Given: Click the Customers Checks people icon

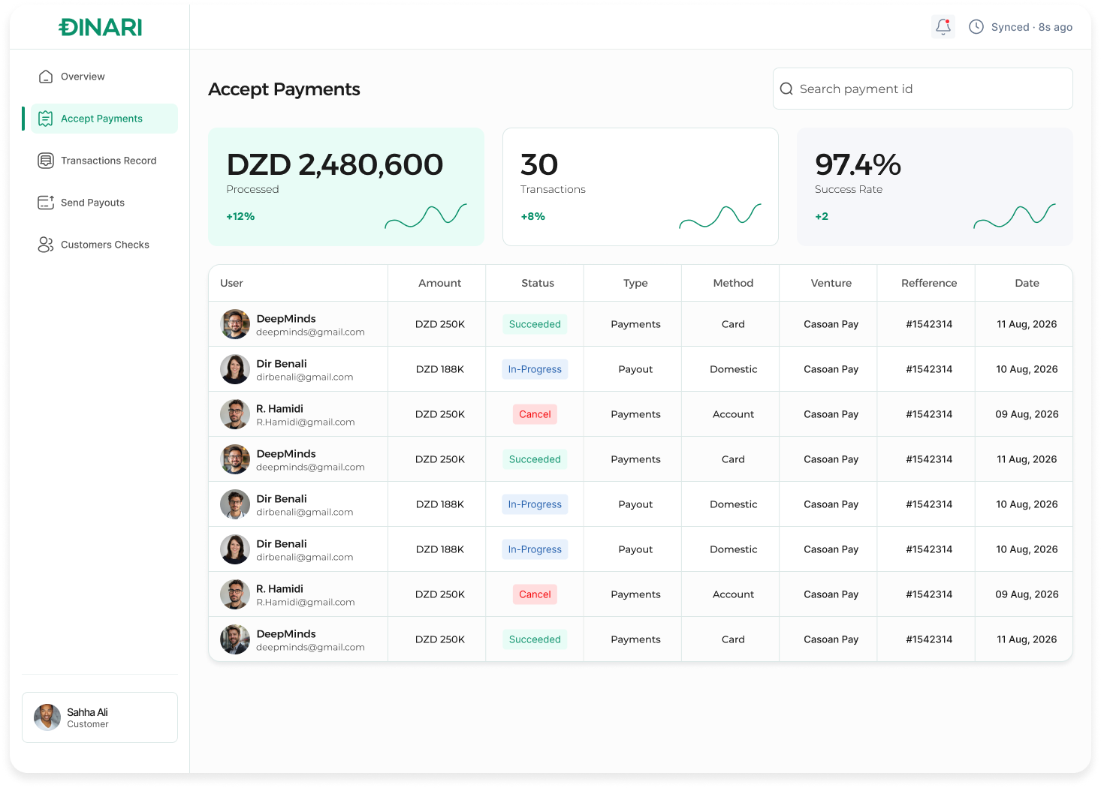Looking at the screenshot, I should coord(46,245).
